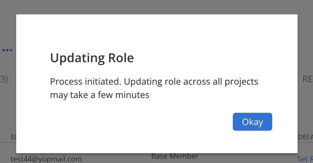Viewport: 313px width, 163px height.
Task: Confirm the dialog with the Okay button
Action: pos(252,122)
